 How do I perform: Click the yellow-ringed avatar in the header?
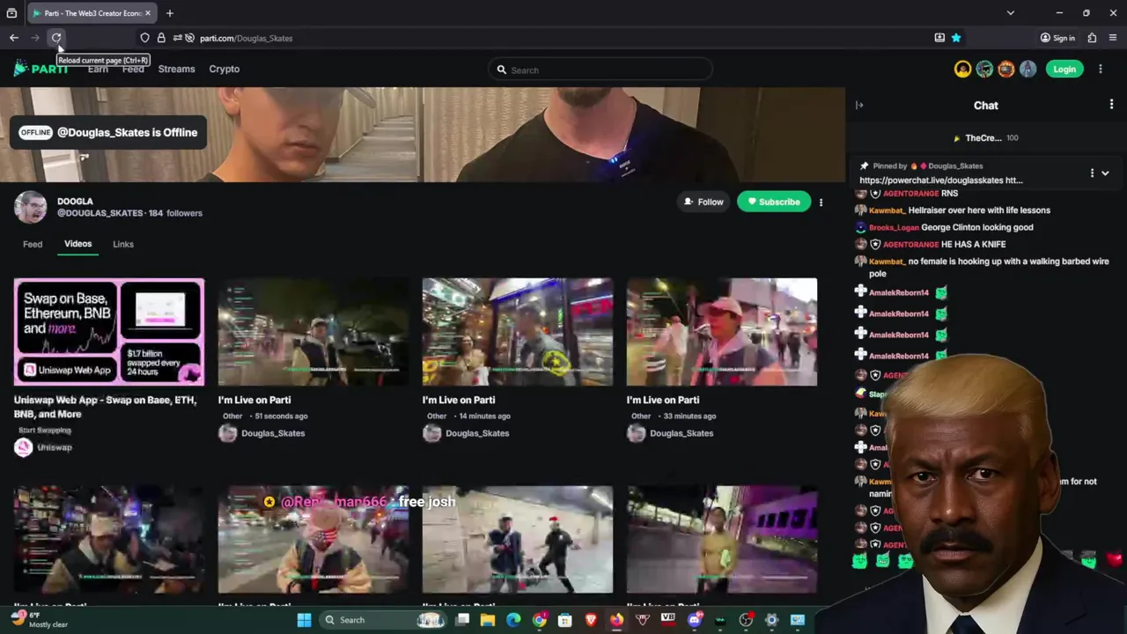pyautogui.click(x=963, y=70)
